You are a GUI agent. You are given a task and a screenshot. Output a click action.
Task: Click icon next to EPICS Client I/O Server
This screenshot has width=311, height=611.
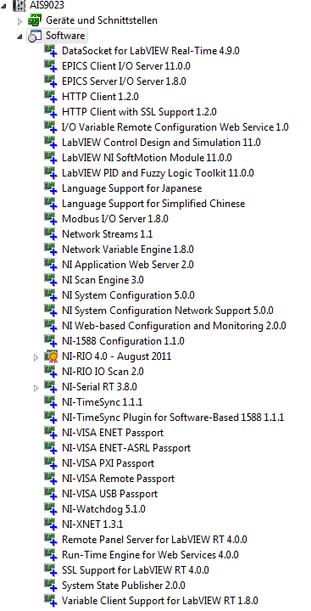[x=51, y=66]
